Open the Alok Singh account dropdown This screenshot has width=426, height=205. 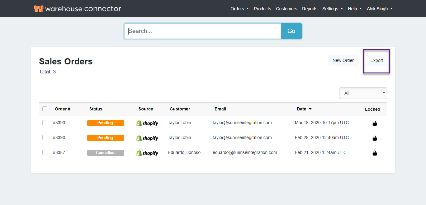[379, 9]
